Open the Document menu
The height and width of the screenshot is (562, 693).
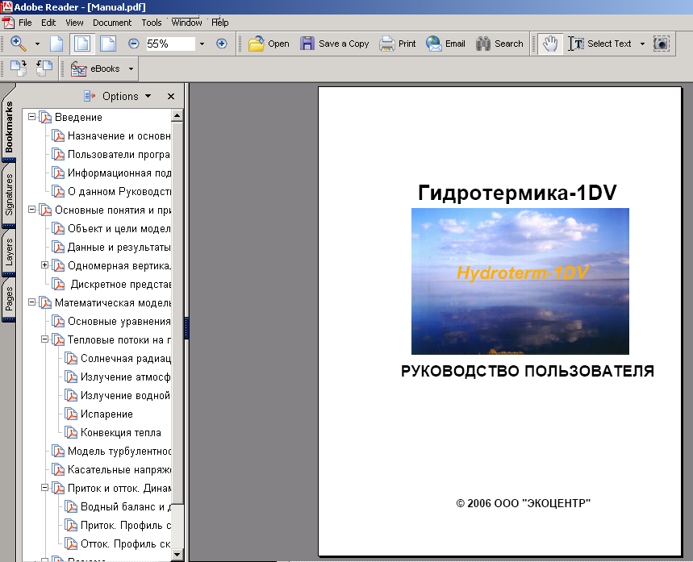point(111,23)
